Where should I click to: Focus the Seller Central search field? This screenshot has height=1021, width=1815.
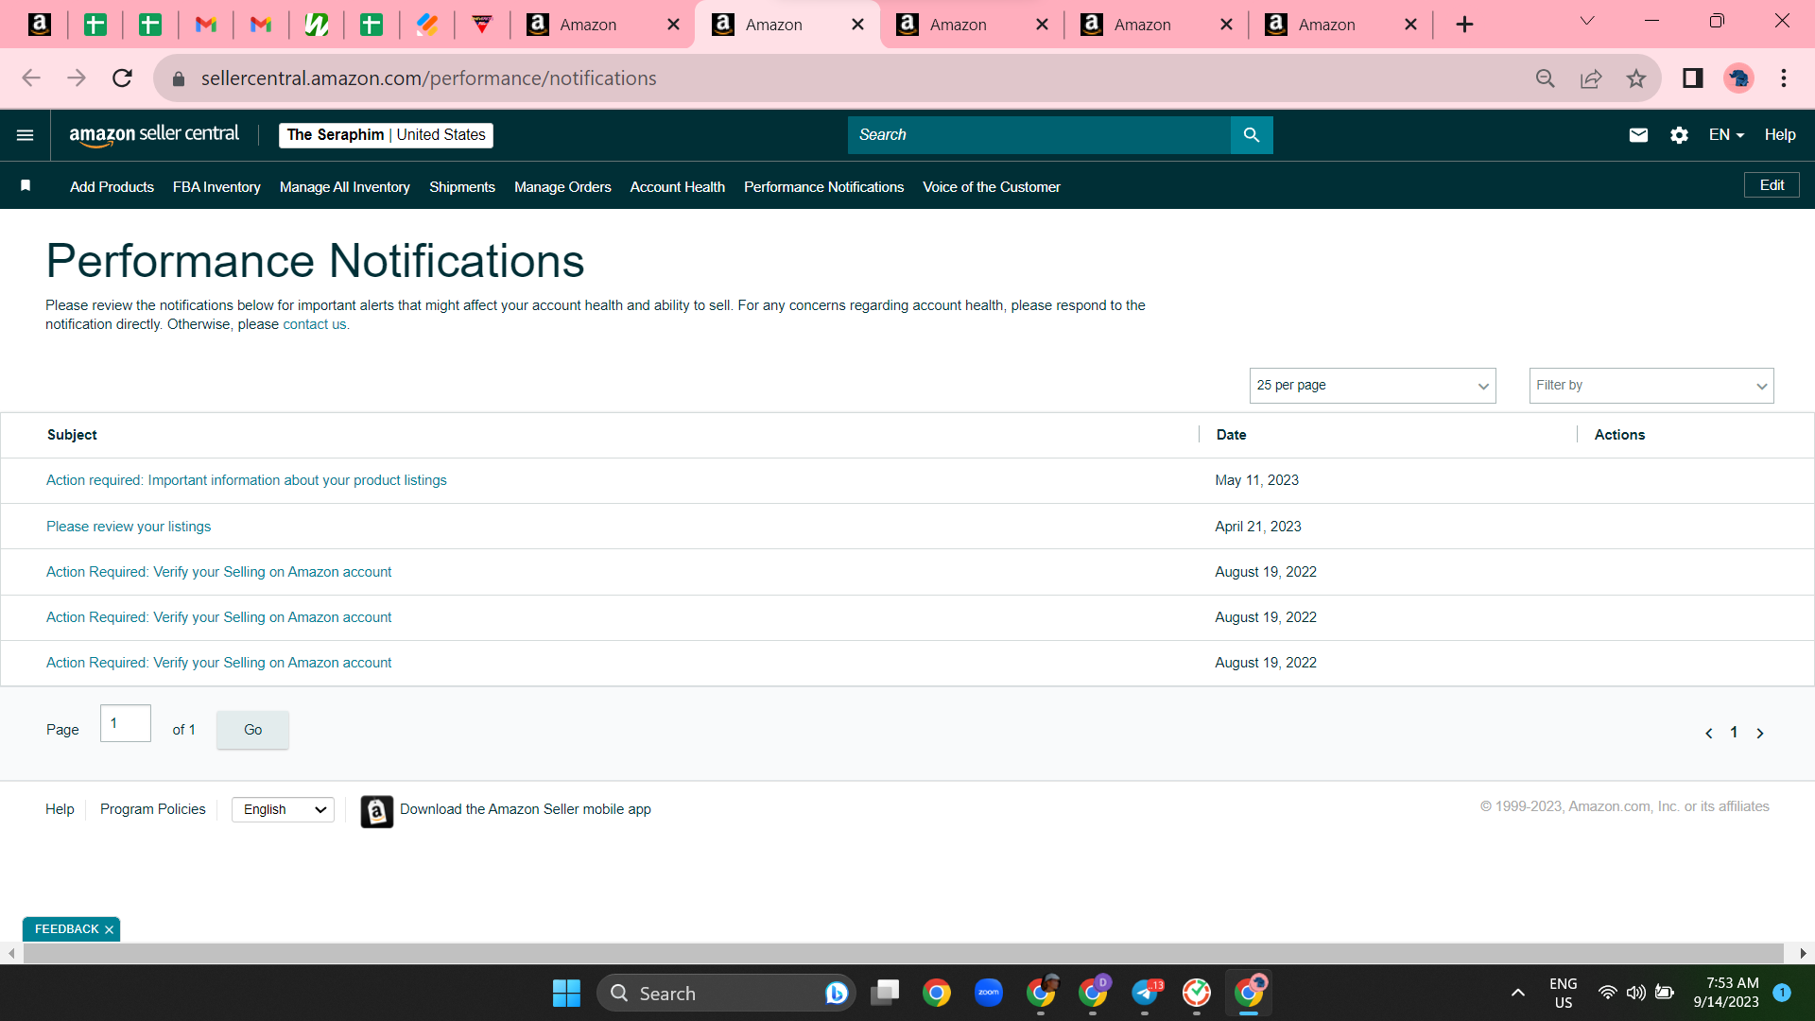point(1039,135)
